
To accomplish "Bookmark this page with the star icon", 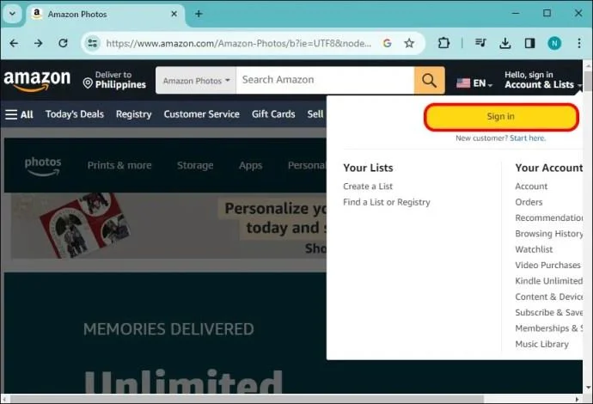I will 409,43.
